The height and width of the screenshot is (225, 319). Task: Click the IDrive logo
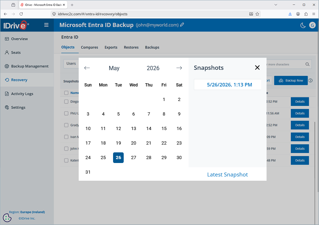tap(16, 25)
